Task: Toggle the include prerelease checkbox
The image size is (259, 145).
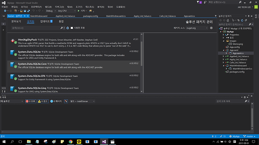Action: tap(72, 28)
